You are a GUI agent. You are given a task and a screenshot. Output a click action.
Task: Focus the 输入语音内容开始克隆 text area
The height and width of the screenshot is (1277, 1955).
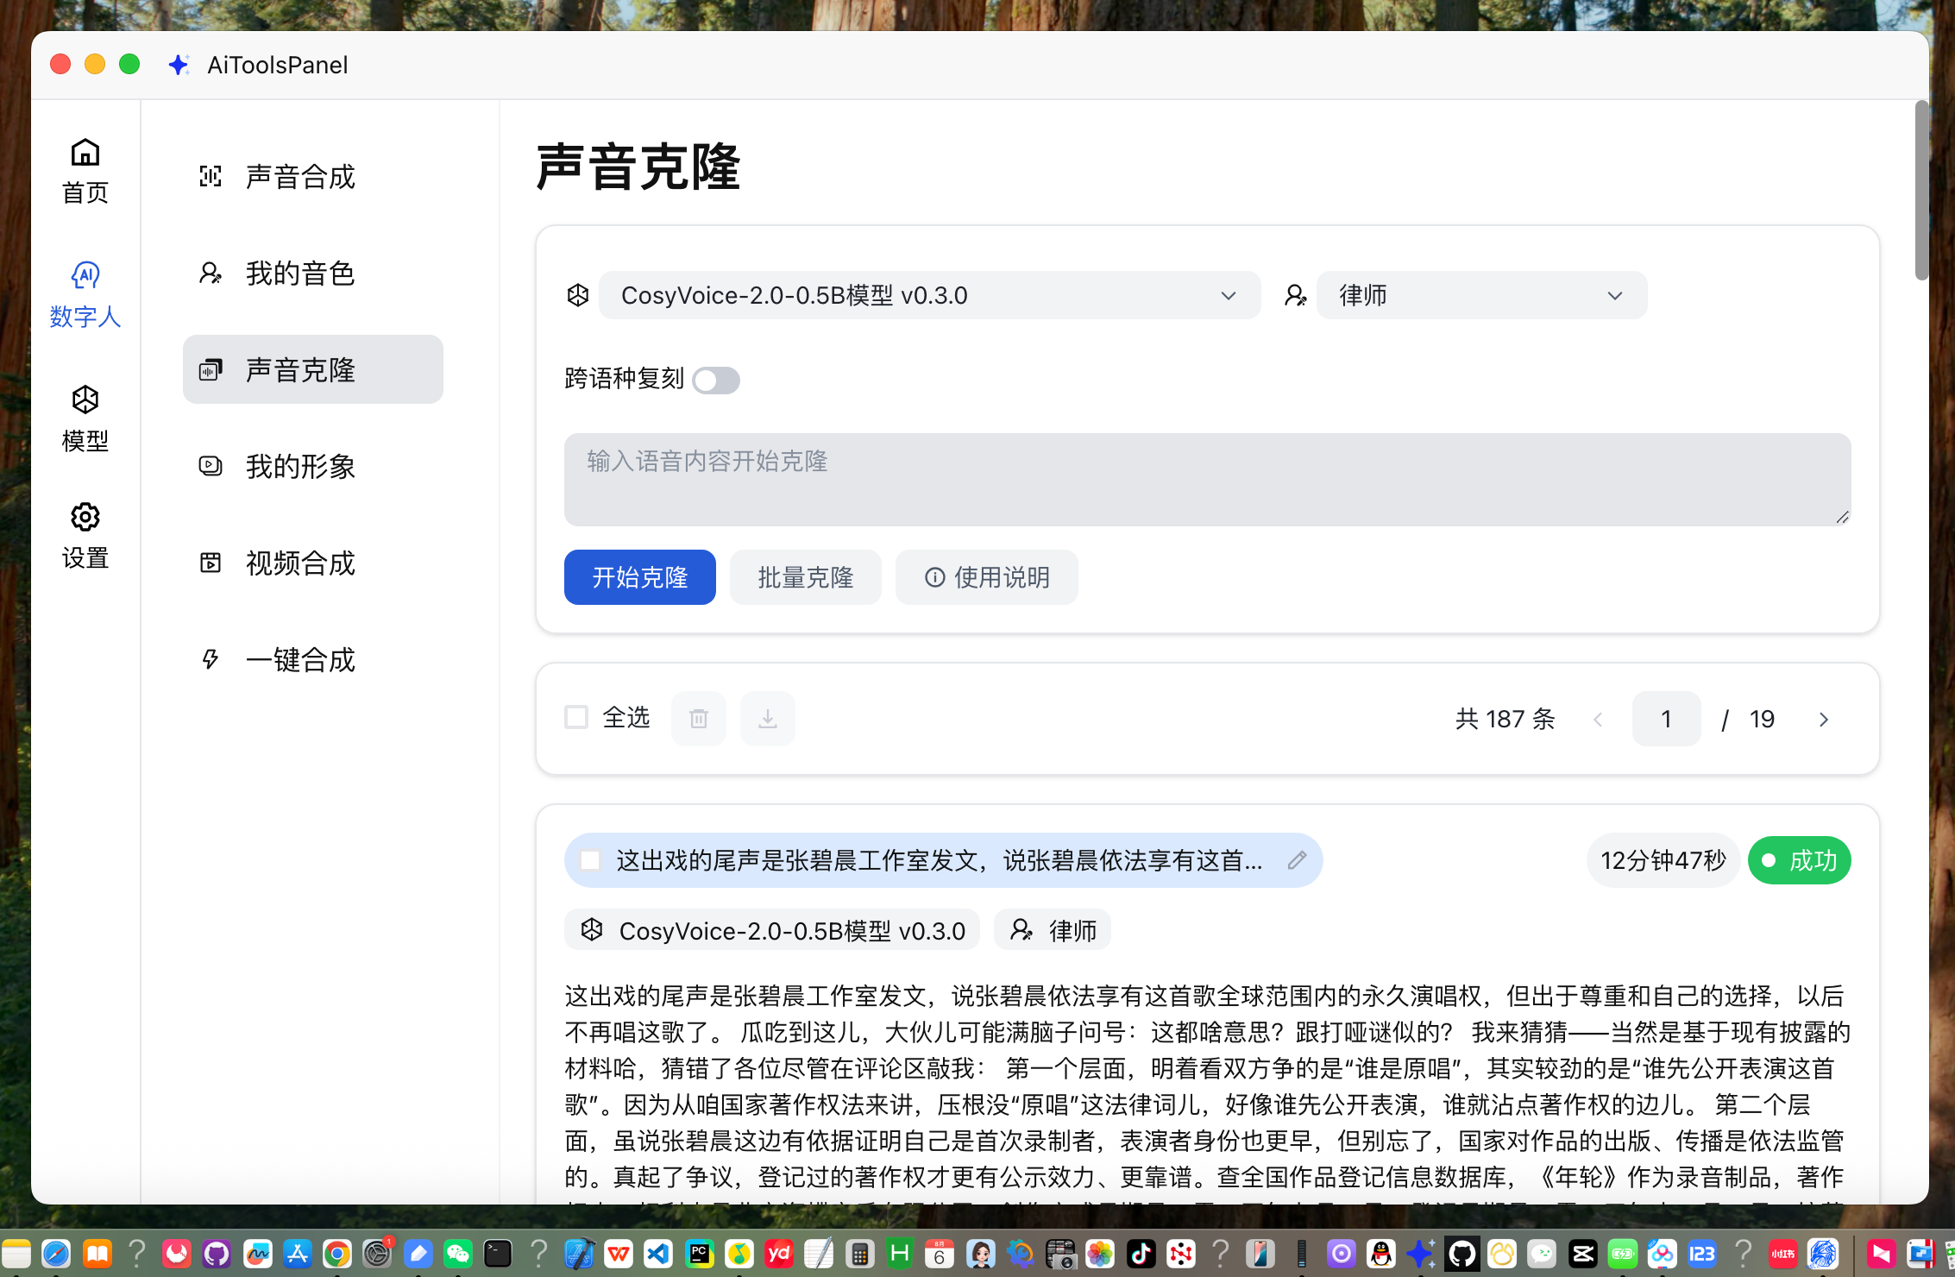click(1207, 479)
